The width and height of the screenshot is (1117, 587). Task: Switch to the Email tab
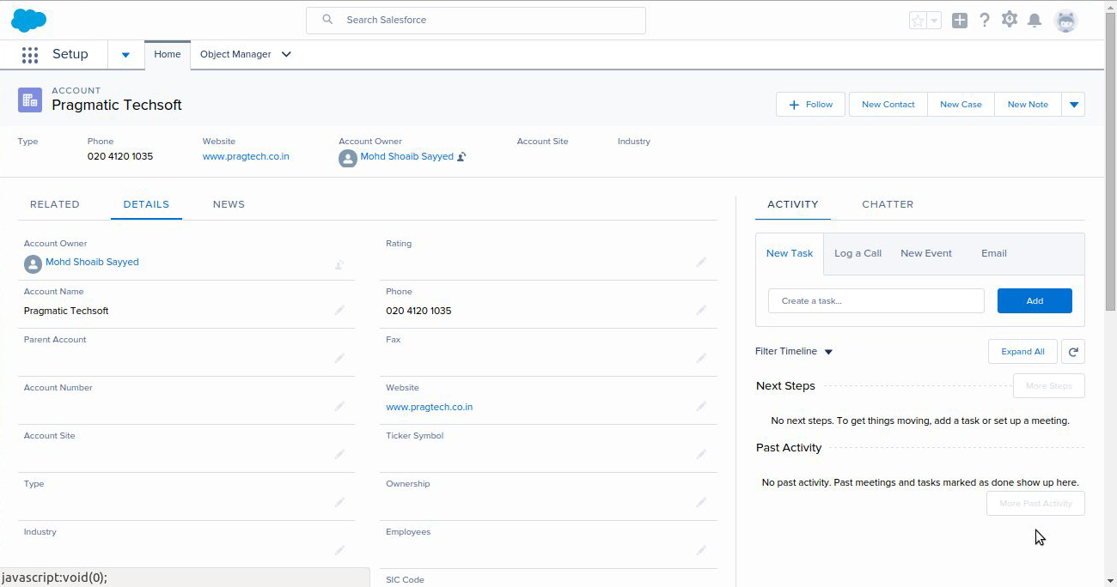[x=994, y=253]
